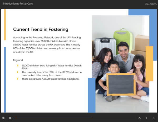Pause the slide playback
The width and height of the screenshot is (158, 122).
10,118
